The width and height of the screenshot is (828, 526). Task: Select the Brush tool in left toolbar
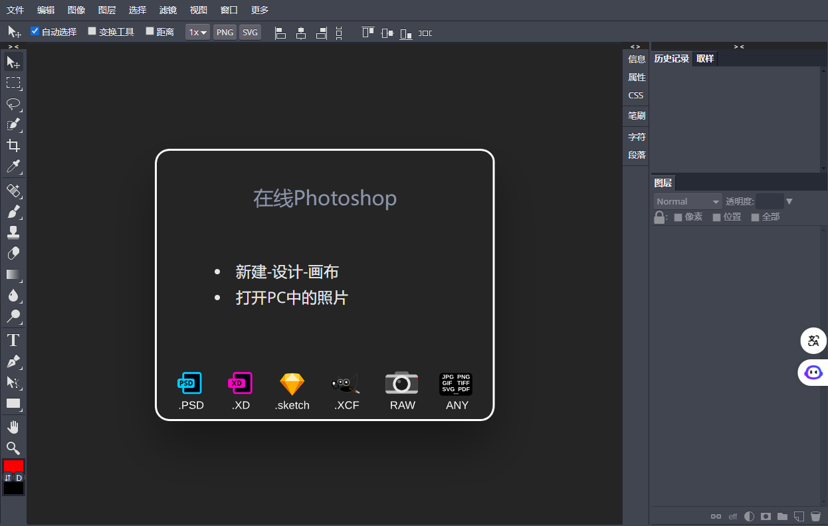(13, 212)
